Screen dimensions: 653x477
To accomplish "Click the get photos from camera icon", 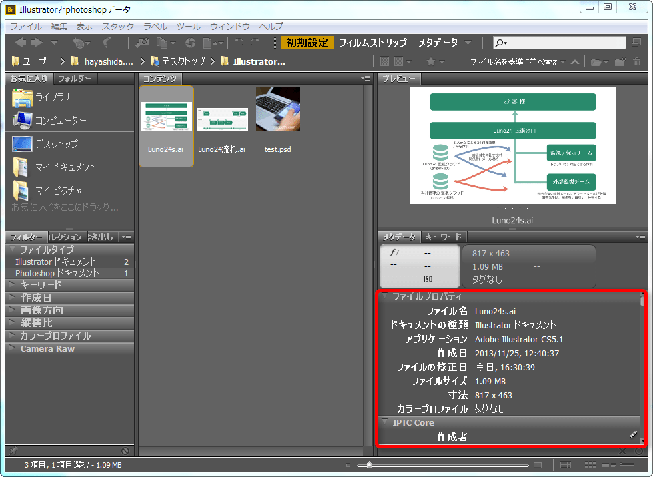I will tap(143, 43).
